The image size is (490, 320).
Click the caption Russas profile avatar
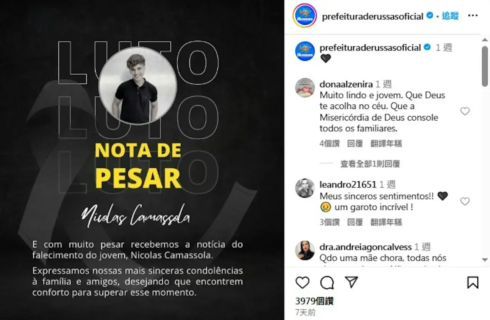point(305,51)
